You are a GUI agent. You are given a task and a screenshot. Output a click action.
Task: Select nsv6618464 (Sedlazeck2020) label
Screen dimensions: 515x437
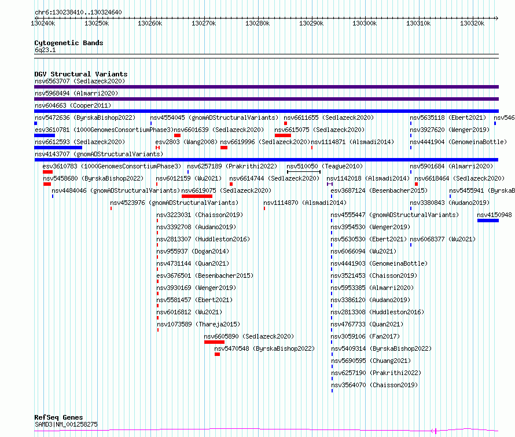459,178
